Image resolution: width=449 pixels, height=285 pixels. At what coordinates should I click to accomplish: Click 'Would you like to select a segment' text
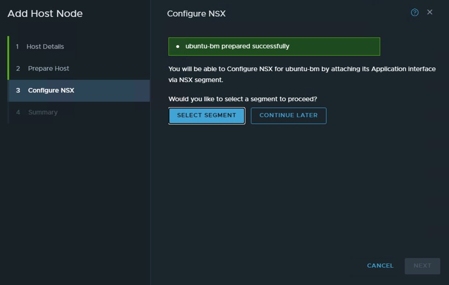coord(243,99)
